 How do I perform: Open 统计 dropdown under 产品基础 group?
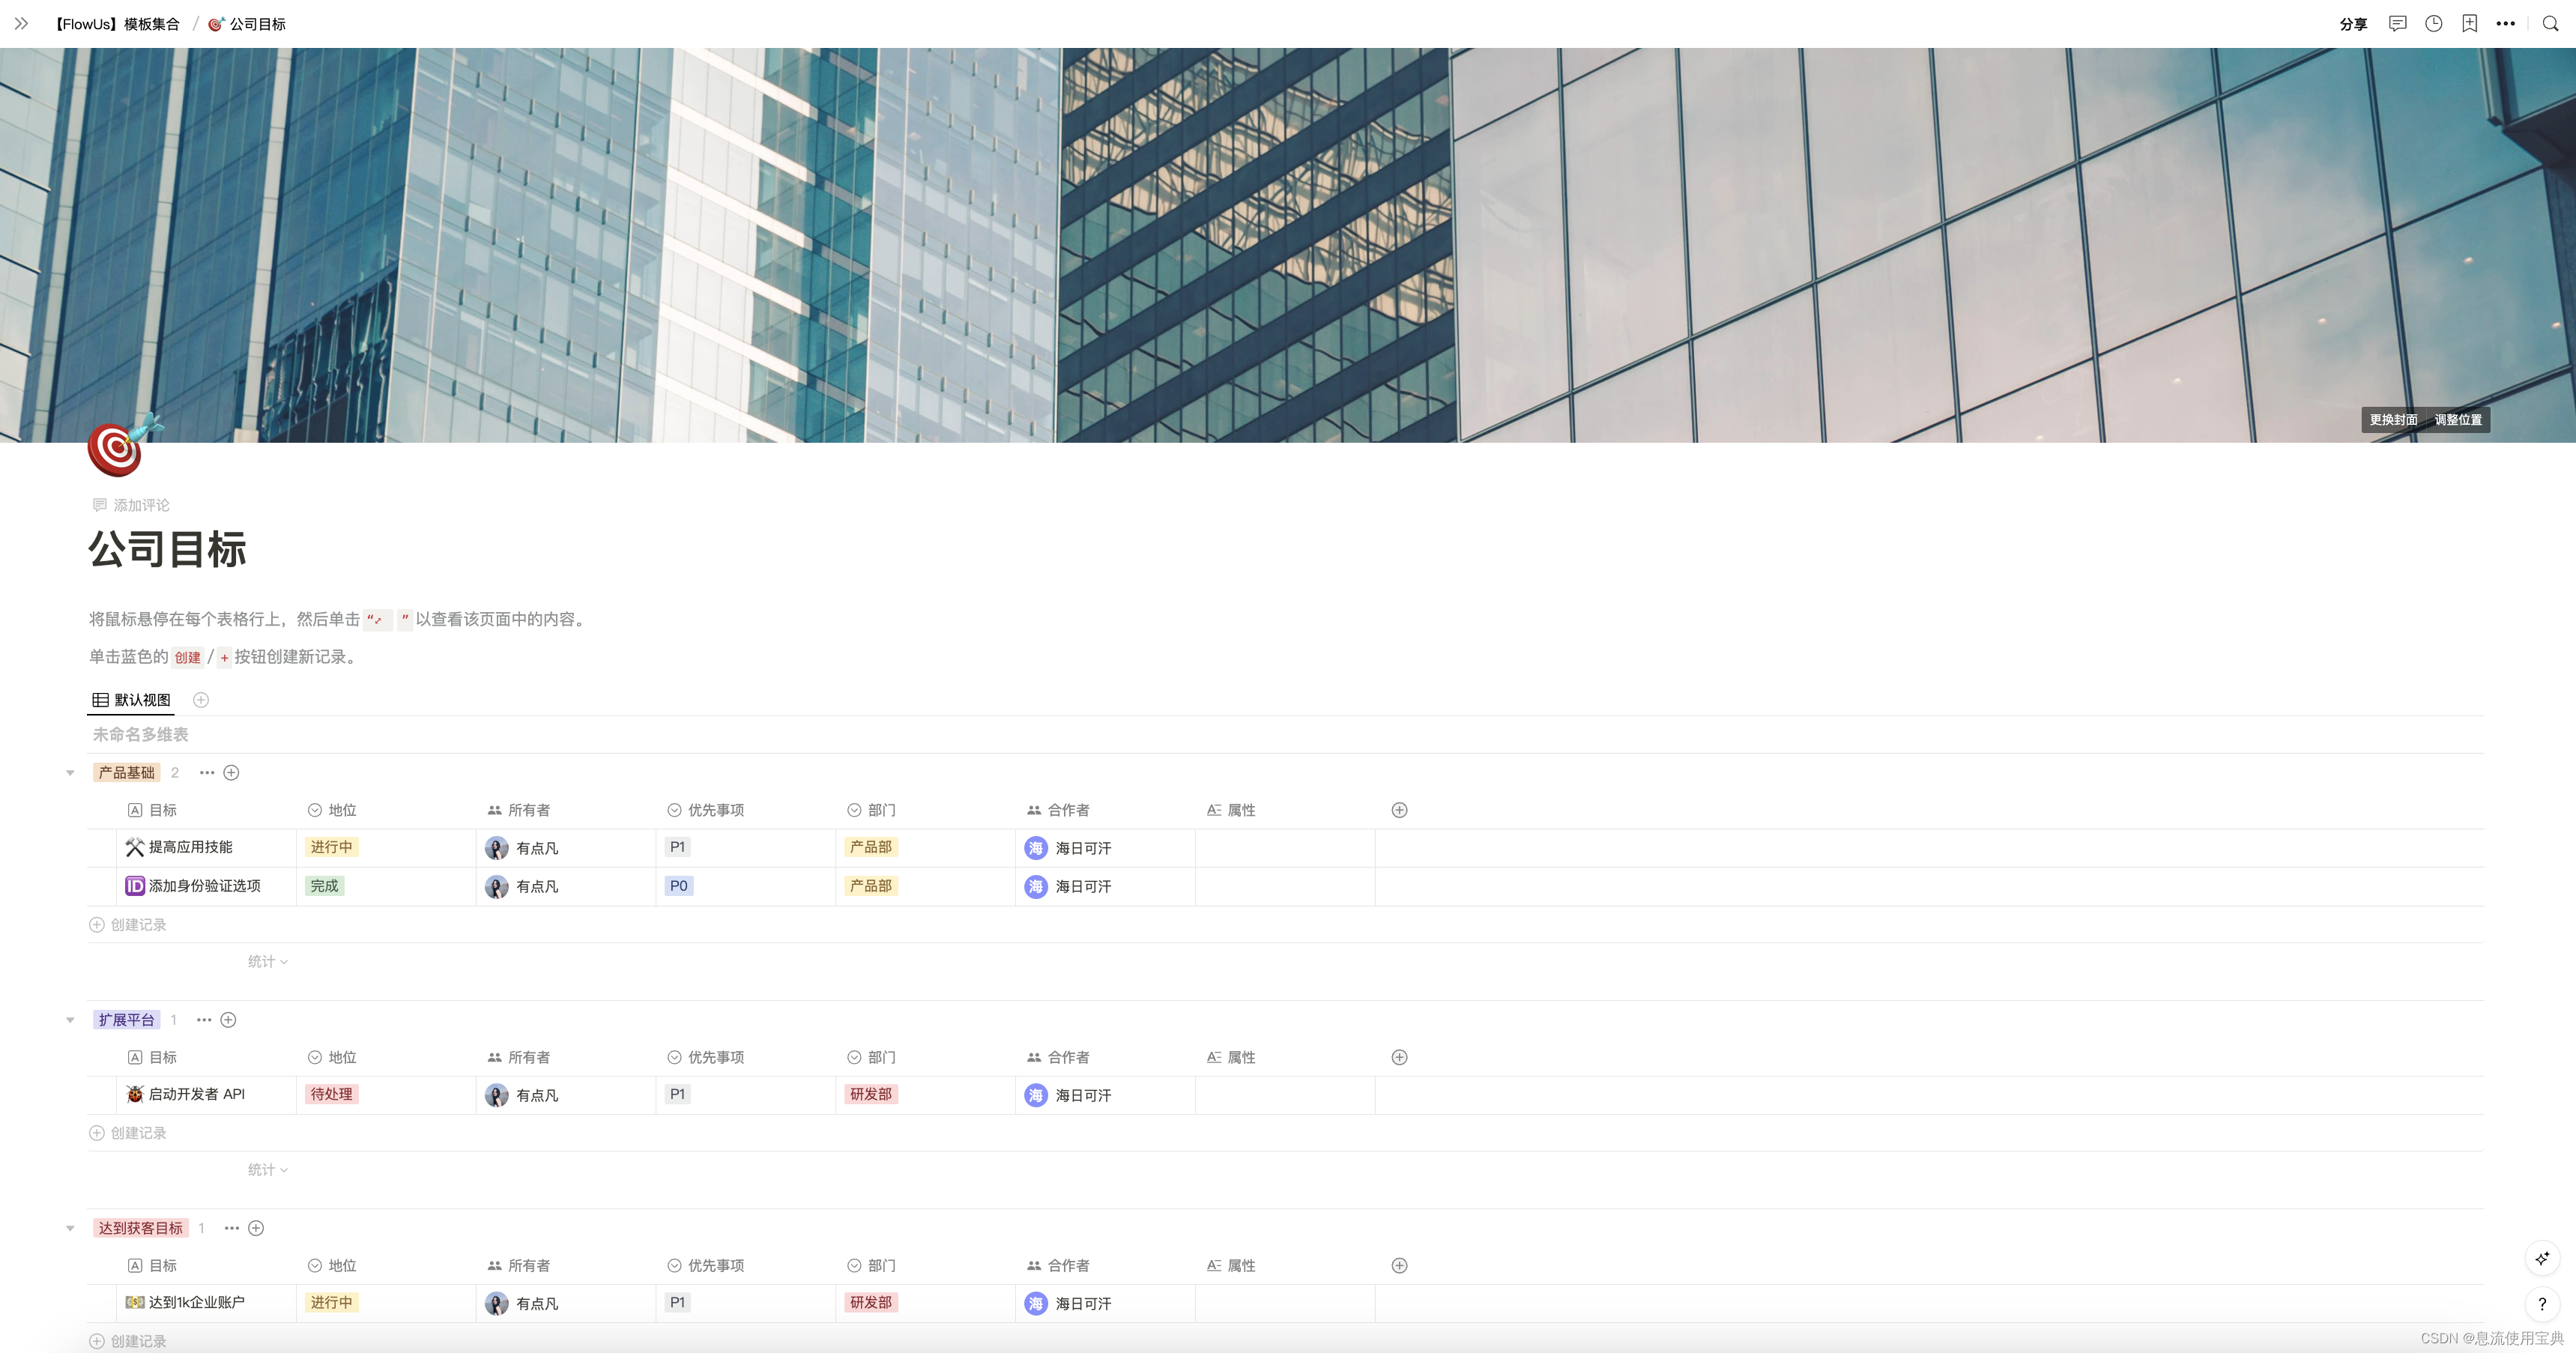(267, 961)
